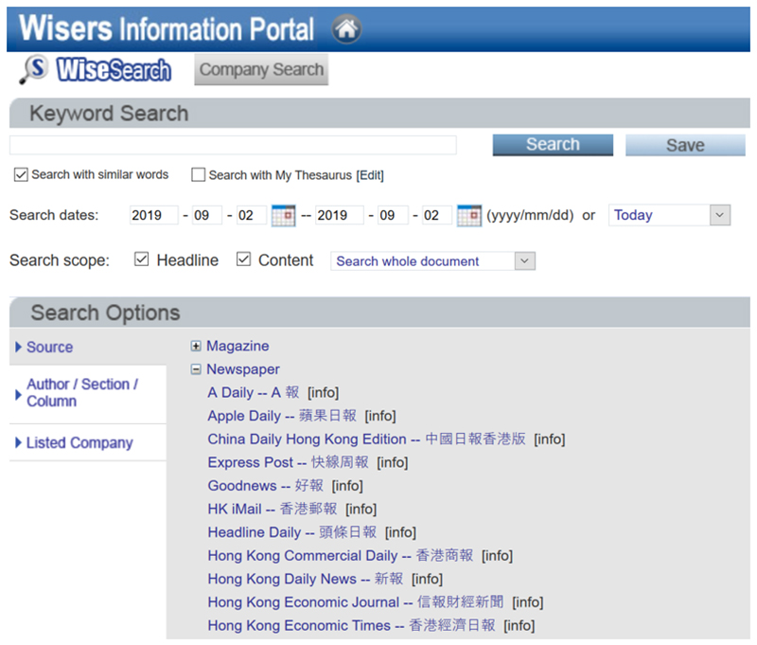This screenshot has height=645, width=757.
Task: Enable Search with My Thesaurus checkbox
Action: click(x=198, y=175)
